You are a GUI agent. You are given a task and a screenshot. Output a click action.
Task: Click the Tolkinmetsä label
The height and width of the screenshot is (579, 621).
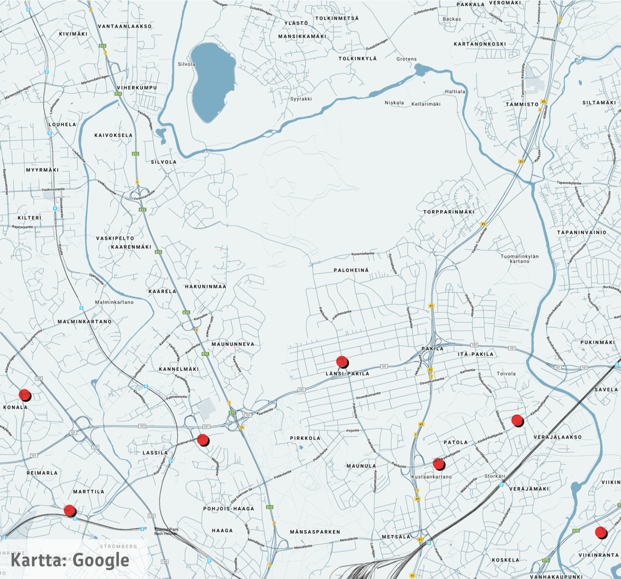pyautogui.click(x=337, y=18)
